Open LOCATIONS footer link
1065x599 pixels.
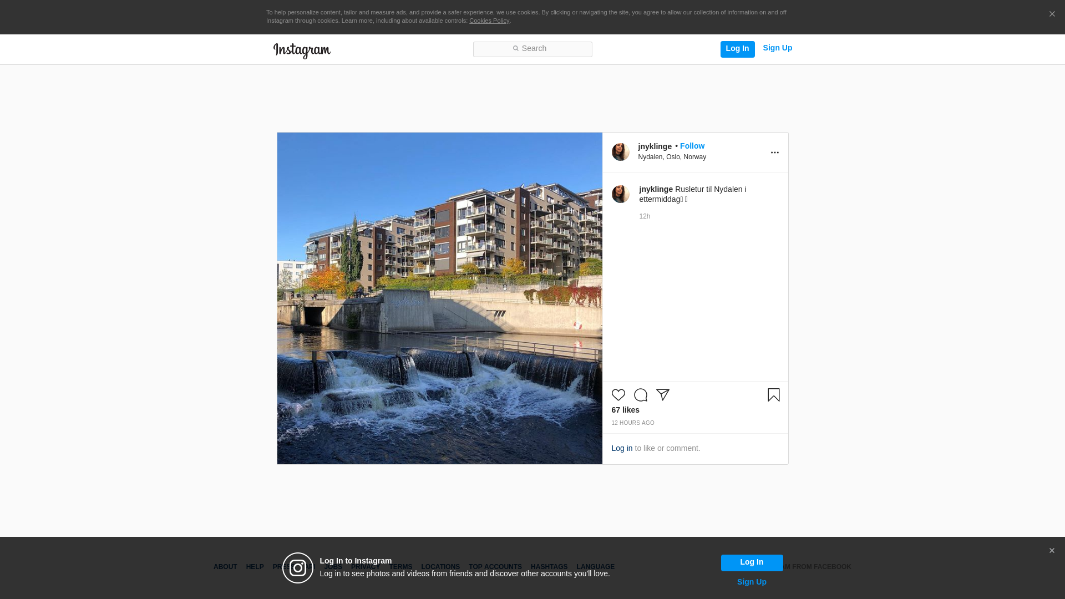point(440,567)
